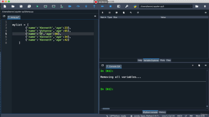This screenshot has width=209, height=117.
Task: Select the temp.py editor tab
Action: 14,17
